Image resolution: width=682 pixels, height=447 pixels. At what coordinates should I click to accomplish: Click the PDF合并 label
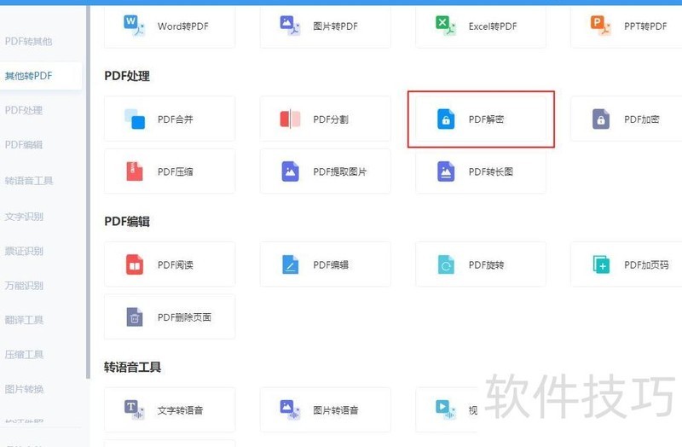176,119
